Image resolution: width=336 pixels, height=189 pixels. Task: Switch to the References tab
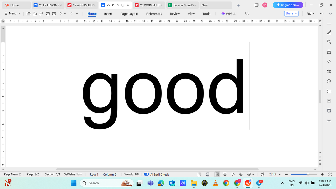[x=154, y=14]
